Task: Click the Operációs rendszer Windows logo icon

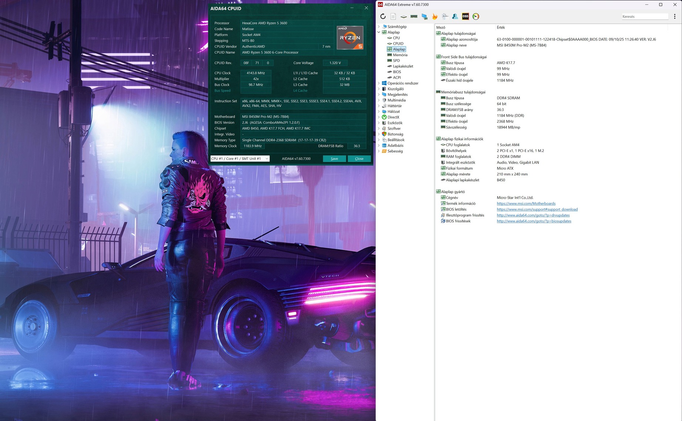Action: pos(384,83)
